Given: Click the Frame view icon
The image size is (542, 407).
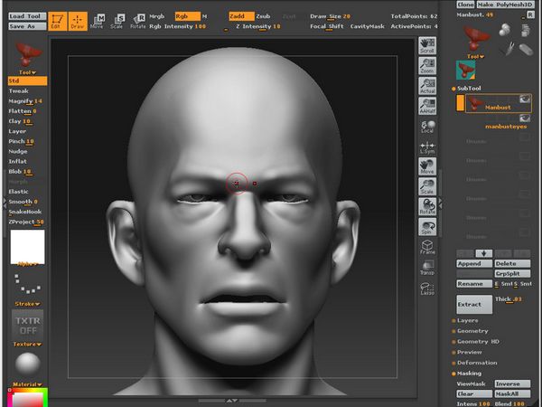Looking at the screenshot, I should click(428, 246).
